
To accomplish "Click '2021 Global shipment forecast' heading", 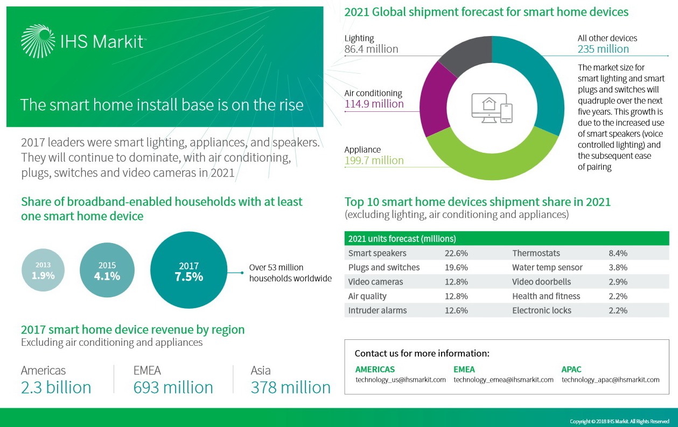I will point(486,12).
